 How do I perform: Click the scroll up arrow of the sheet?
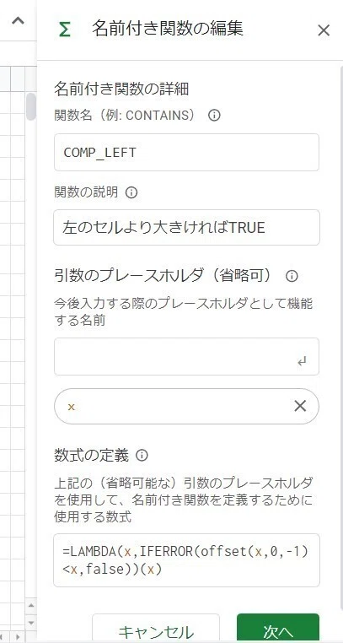(x=31, y=605)
